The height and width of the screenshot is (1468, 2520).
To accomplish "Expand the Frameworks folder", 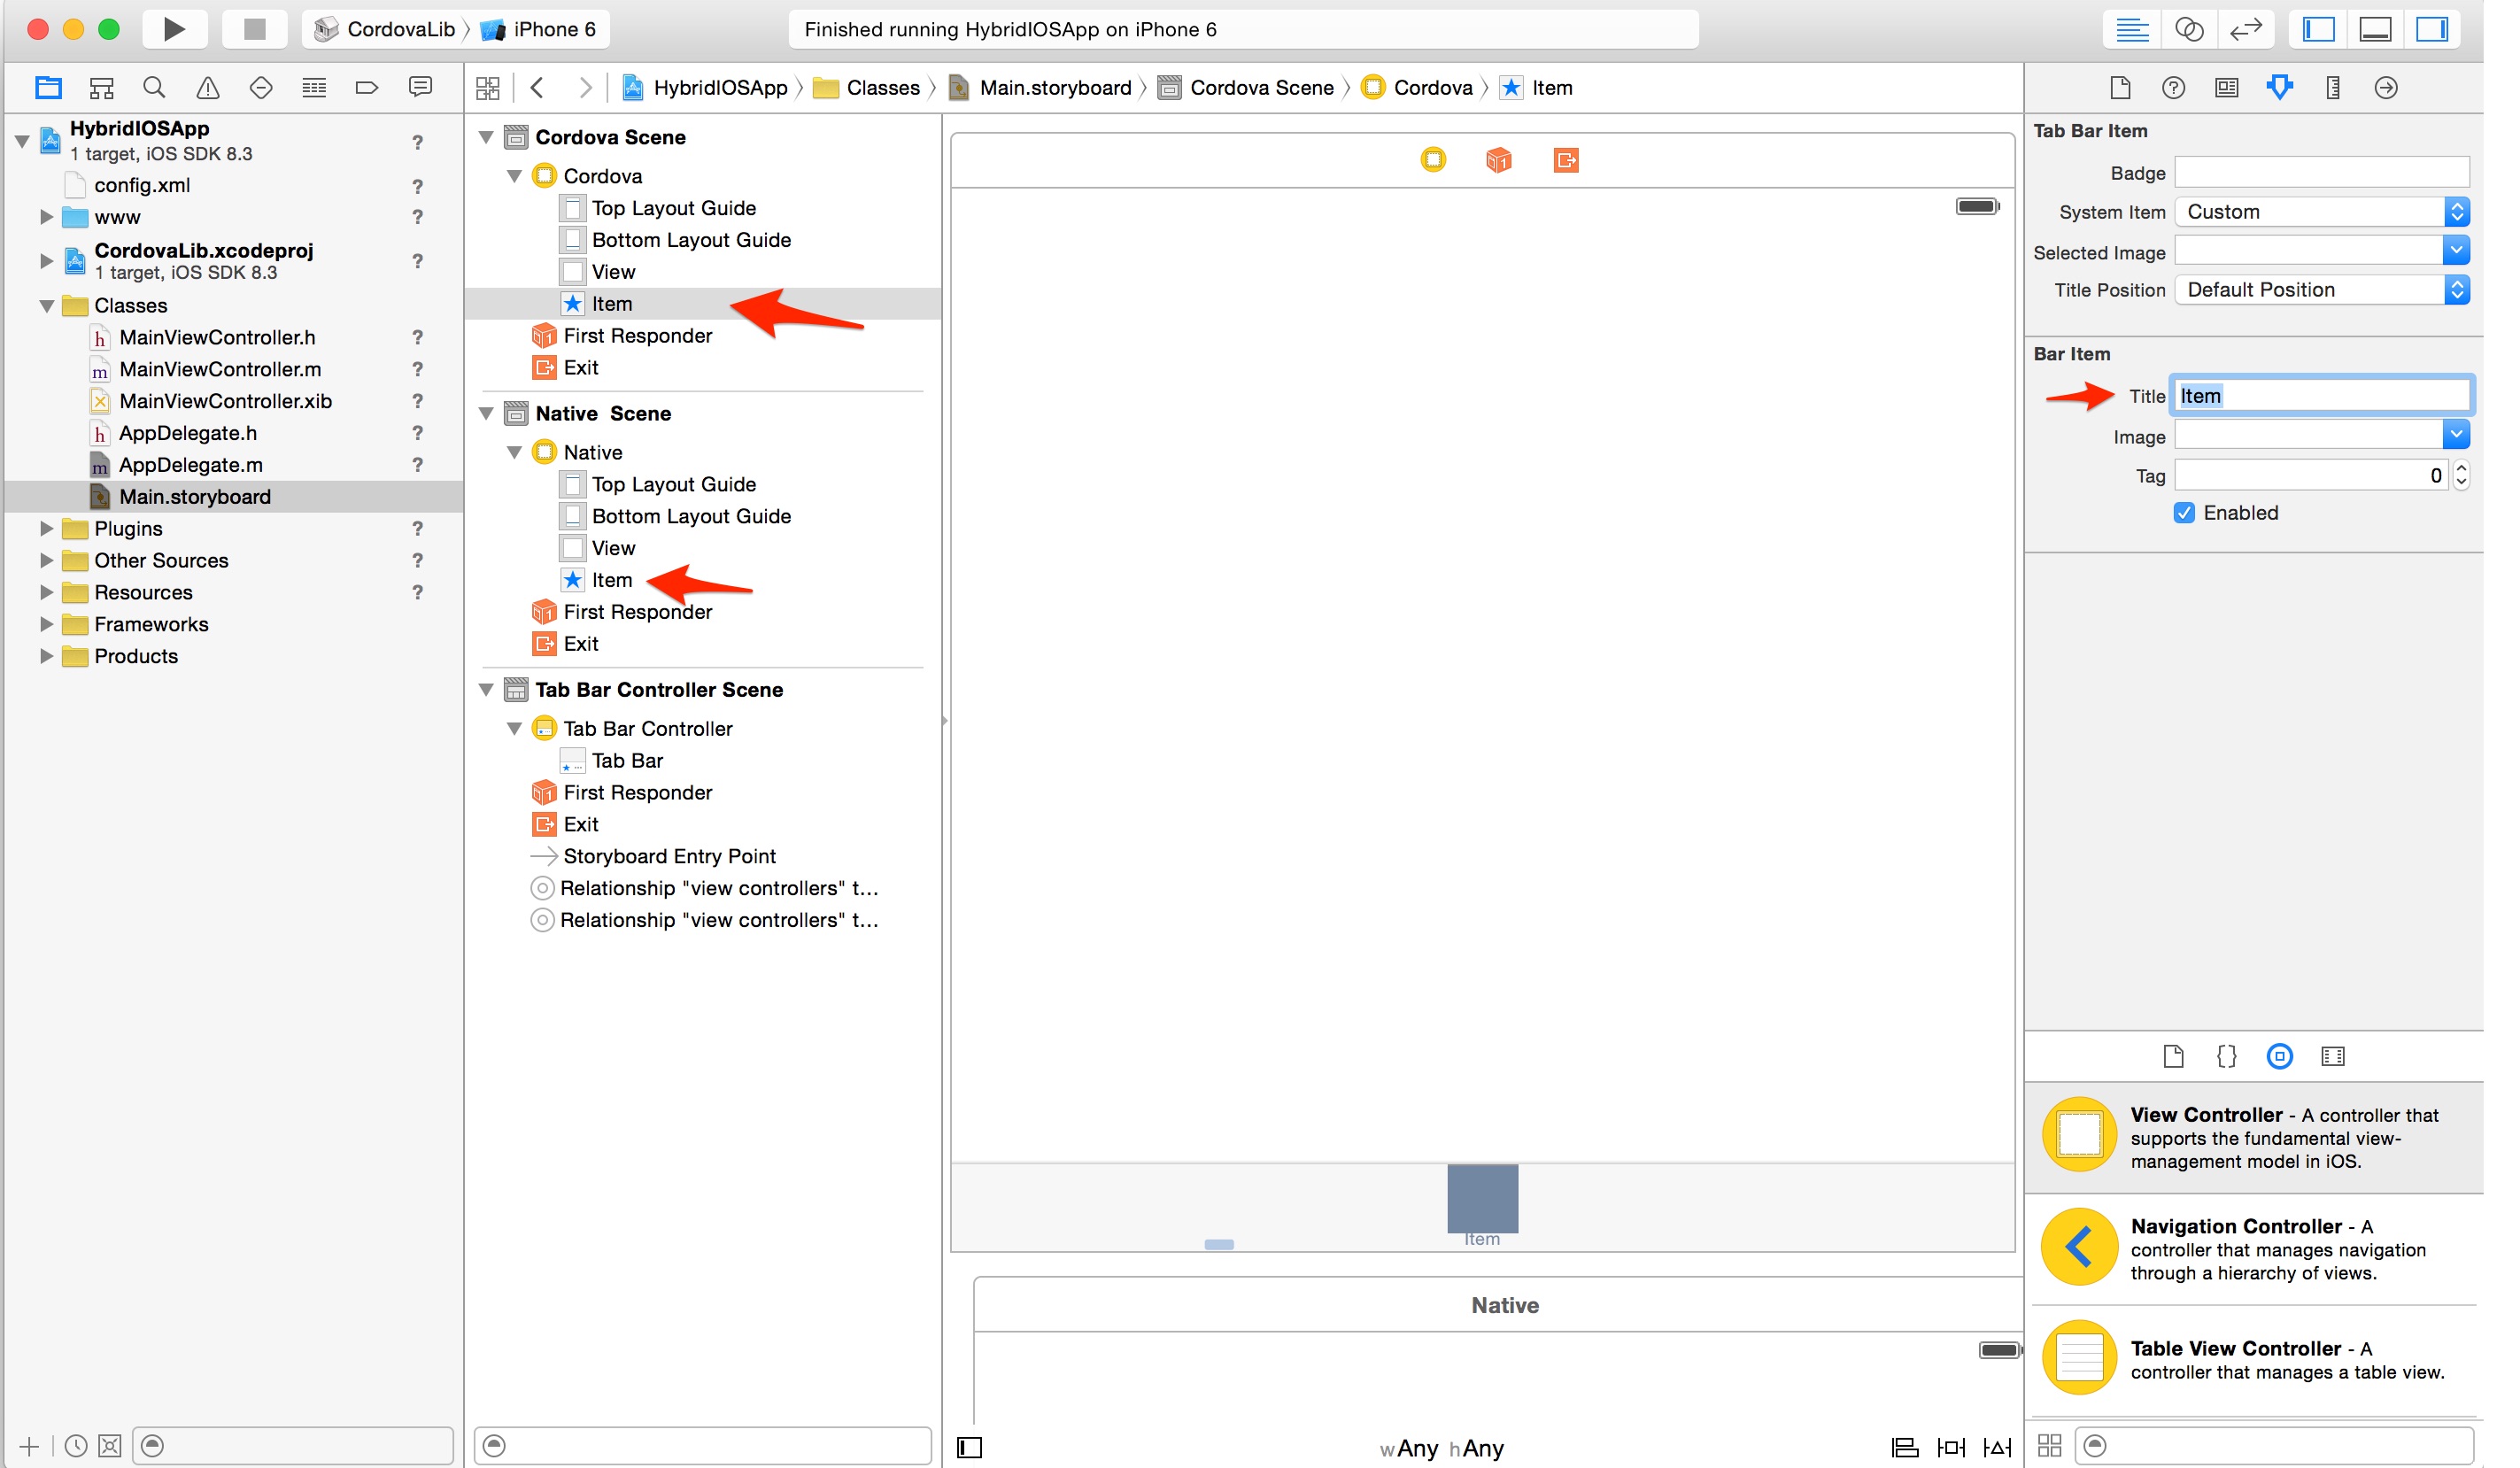I will point(45,624).
